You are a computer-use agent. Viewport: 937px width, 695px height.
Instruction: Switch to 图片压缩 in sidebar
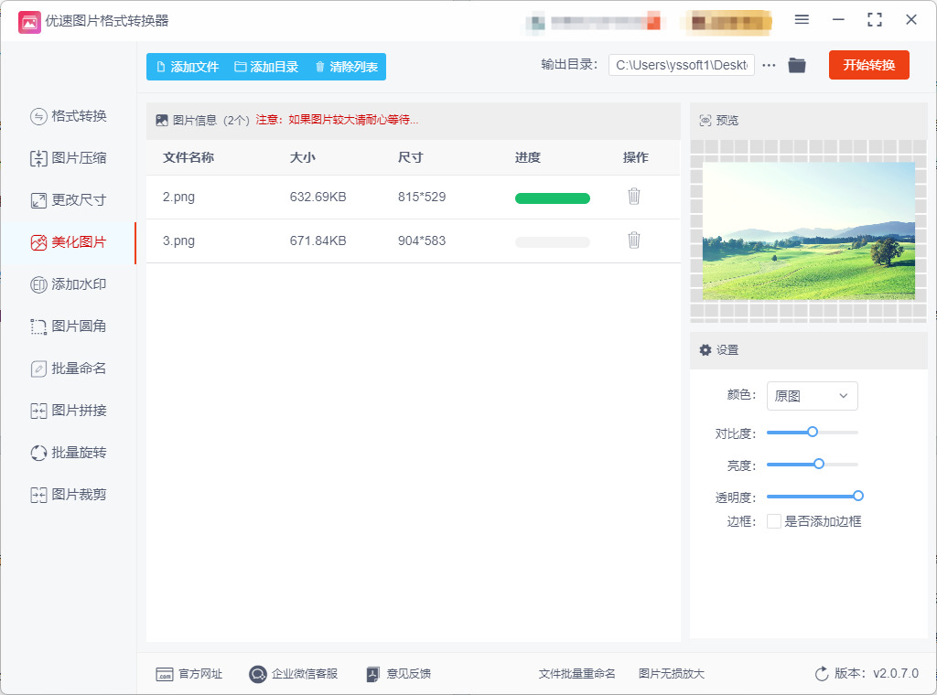tap(68, 158)
